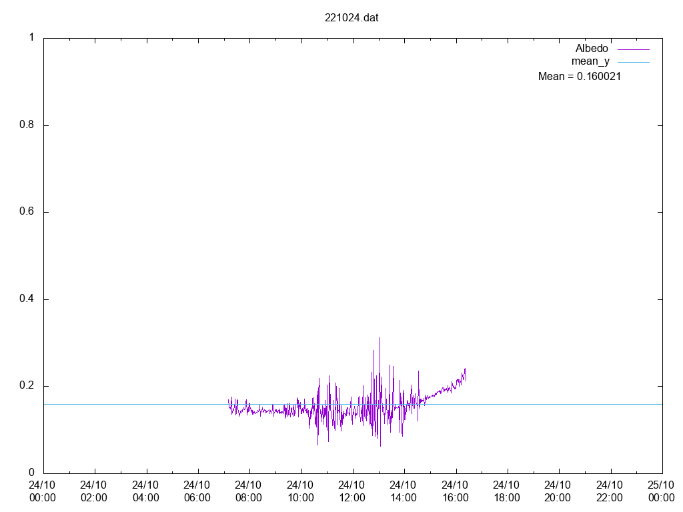Click the Albedo curve end near 16:20
This screenshot has height=512, width=683.
coord(466,378)
